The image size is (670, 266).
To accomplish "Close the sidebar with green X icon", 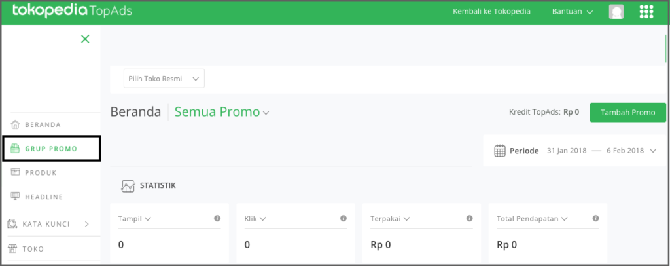I will tap(86, 39).
